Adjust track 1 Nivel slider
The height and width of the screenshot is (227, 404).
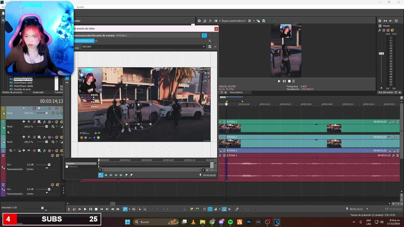(47, 113)
